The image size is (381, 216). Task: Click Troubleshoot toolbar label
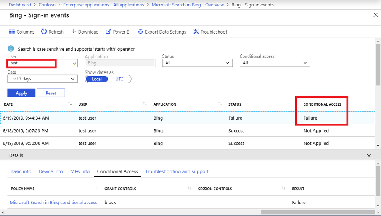click(214, 32)
